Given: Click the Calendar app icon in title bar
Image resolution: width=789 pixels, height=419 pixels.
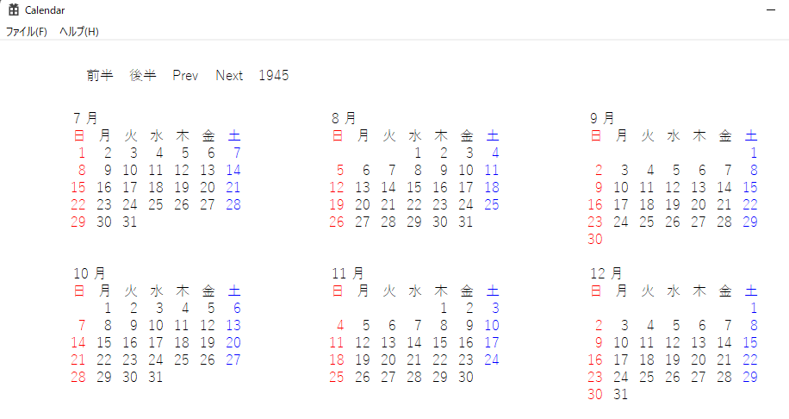Looking at the screenshot, I should (14, 9).
